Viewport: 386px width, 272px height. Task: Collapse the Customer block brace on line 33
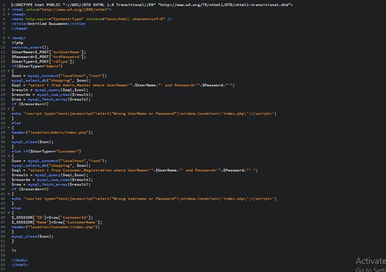click(8, 156)
